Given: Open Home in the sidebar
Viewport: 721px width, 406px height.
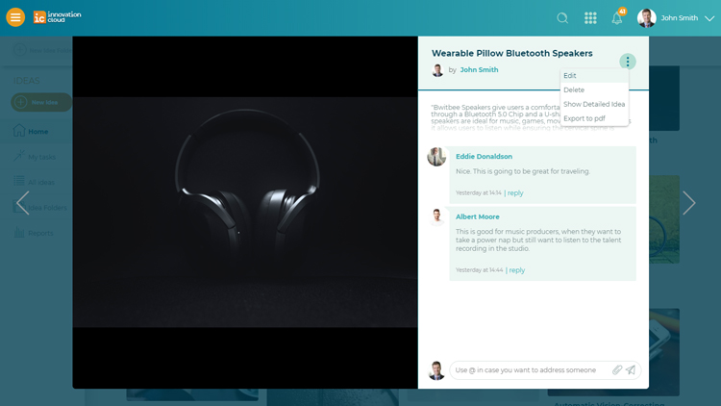Looking at the screenshot, I should click(x=38, y=132).
